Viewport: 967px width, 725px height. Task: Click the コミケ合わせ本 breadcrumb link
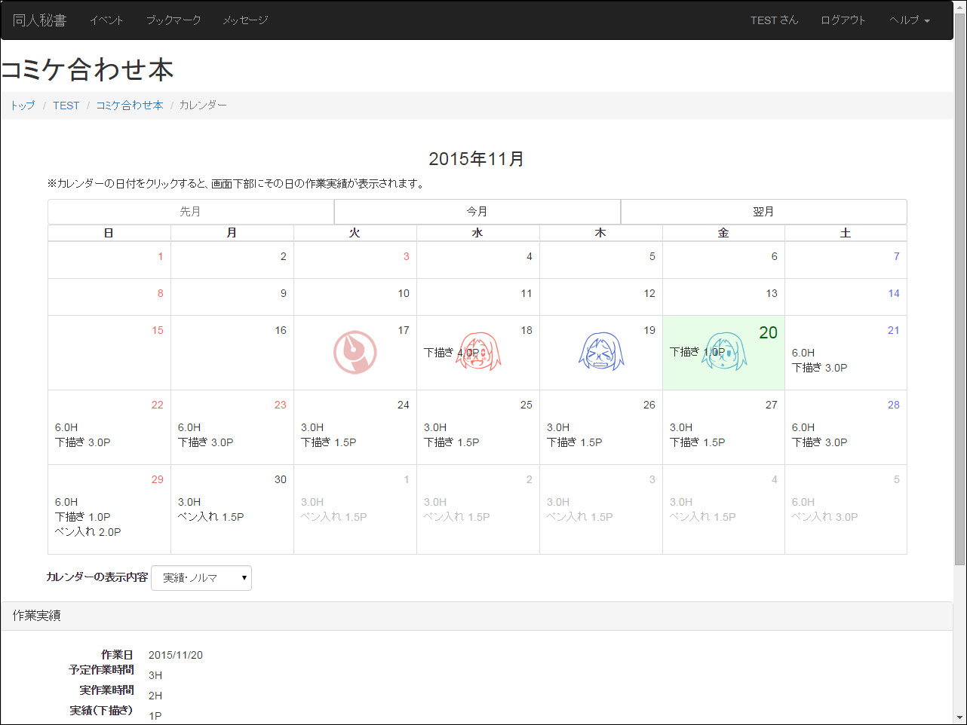[x=130, y=106]
